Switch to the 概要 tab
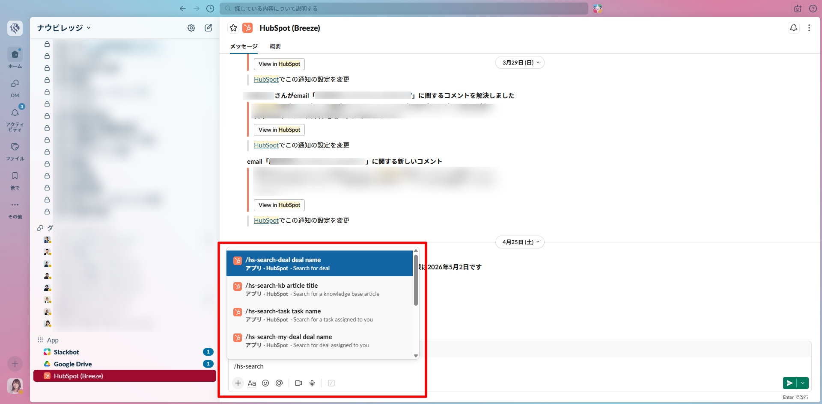This screenshot has width=822, height=404. click(x=275, y=46)
